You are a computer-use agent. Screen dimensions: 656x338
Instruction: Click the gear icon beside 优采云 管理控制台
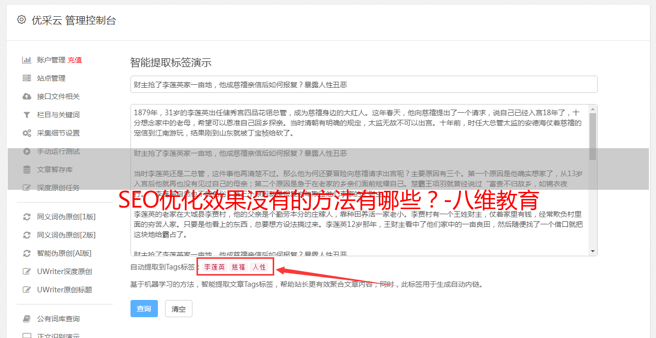[21, 20]
